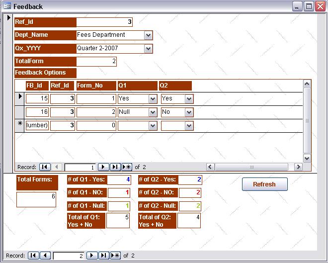
Task: Click Form_No field with value 0
Action: click(x=96, y=126)
